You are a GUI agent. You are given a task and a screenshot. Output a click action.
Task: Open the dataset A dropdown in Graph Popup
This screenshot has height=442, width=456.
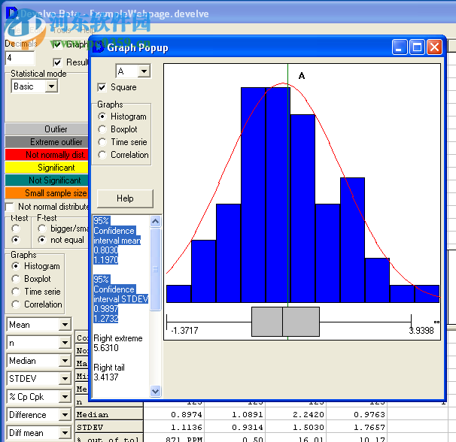click(x=144, y=71)
